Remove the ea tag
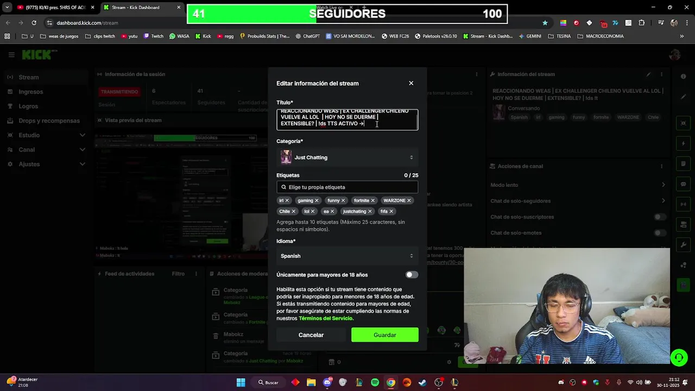Screen dimensions: 695x391 click(332, 211)
